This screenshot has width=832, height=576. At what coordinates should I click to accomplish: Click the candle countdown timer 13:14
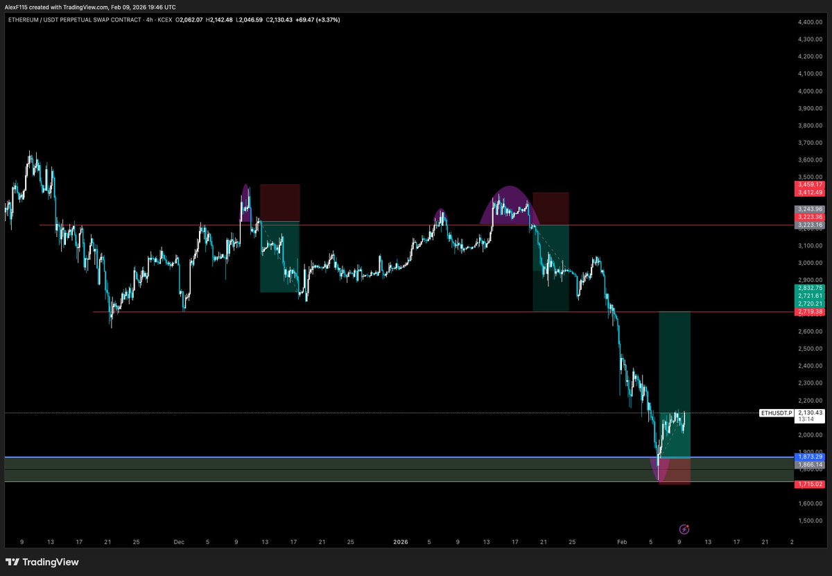point(805,419)
